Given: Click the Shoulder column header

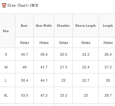Looking at the screenshot, I should pyautogui.click(x=63, y=26).
